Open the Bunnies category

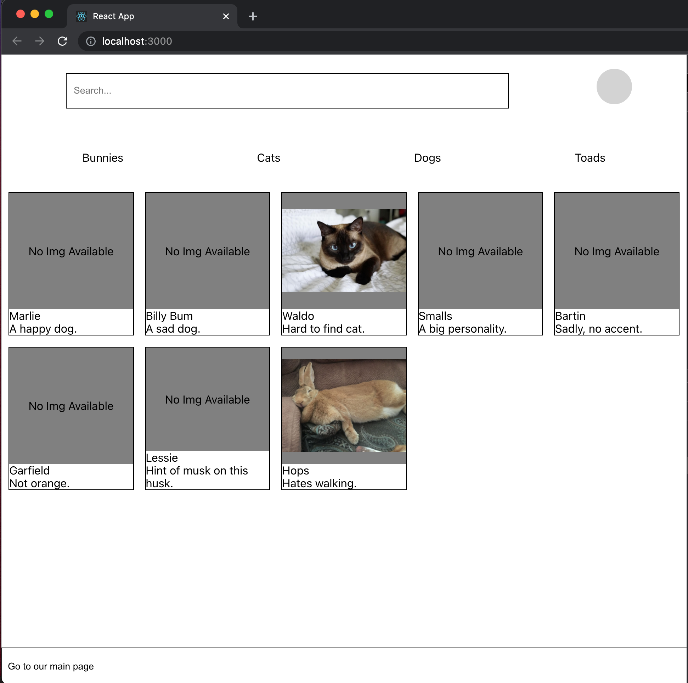102,158
